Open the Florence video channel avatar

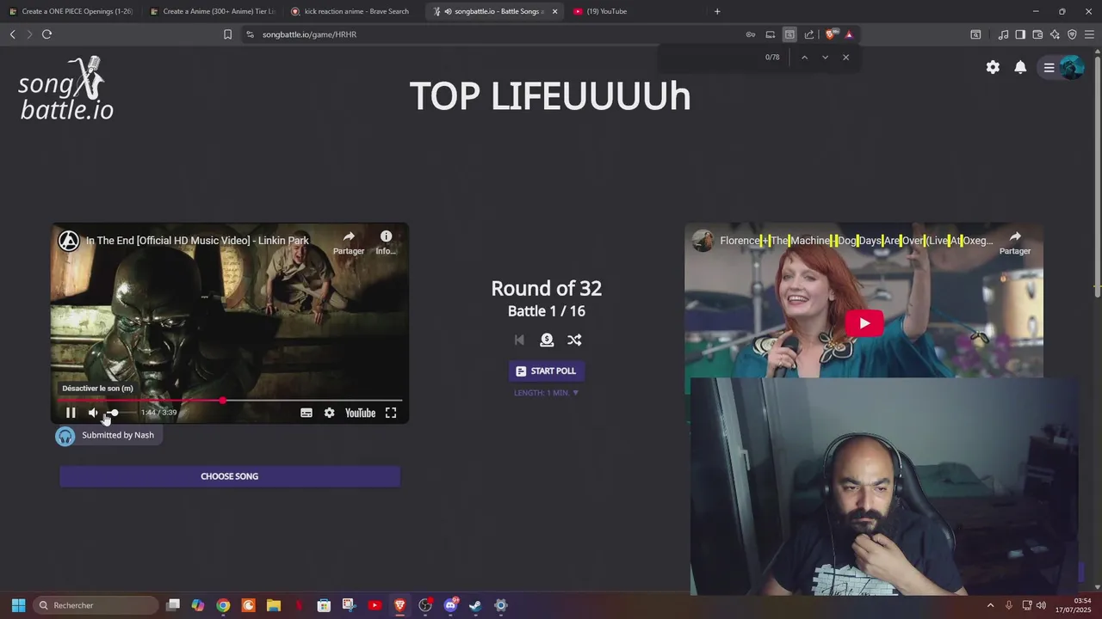(703, 241)
